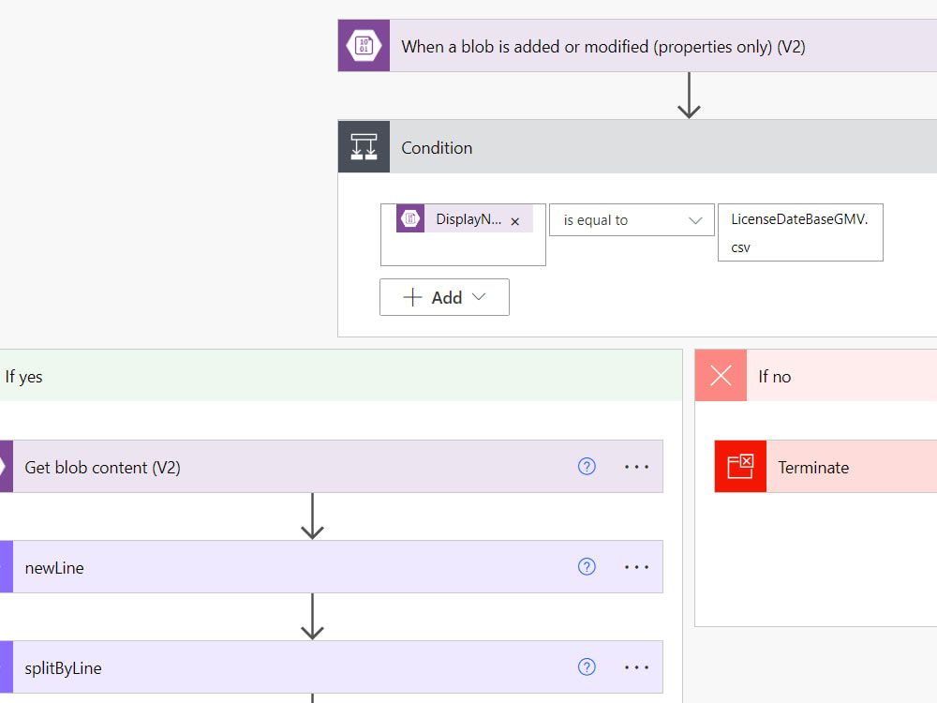The width and height of the screenshot is (937, 703).
Task: Open Get blob content ellipsis menu
Action: pyautogui.click(x=637, y=467)
